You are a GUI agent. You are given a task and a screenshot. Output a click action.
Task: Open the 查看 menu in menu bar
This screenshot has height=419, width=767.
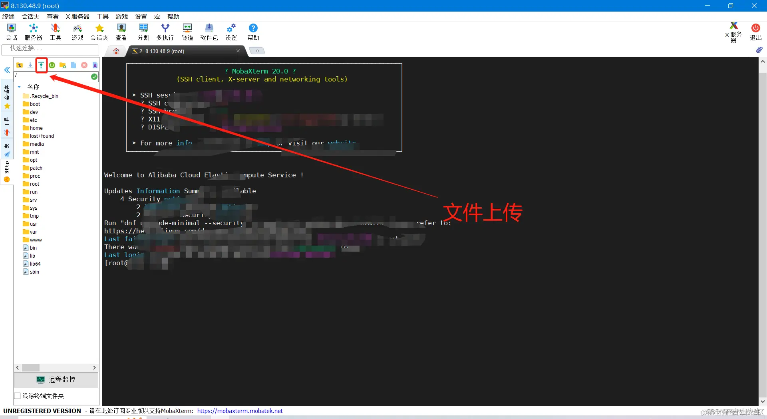(x=53, y=16)
